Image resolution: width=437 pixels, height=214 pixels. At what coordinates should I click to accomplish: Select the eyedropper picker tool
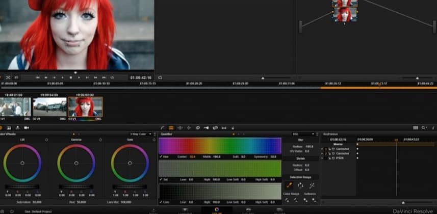coord(289,185)
